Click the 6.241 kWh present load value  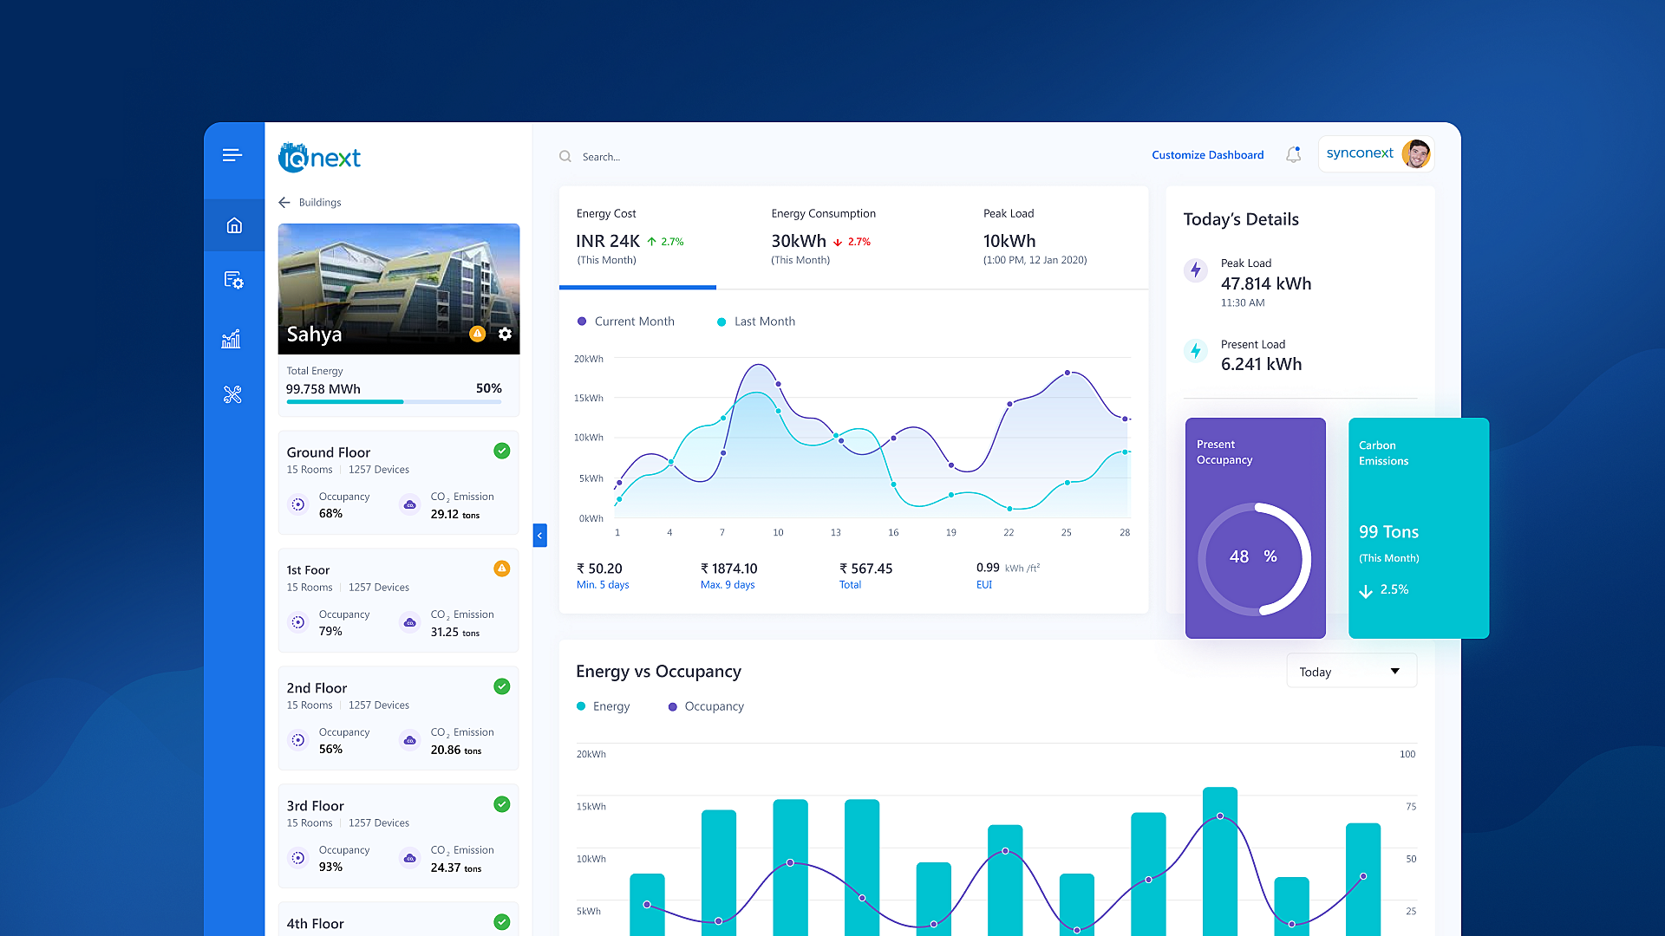tap(1262, 365)
